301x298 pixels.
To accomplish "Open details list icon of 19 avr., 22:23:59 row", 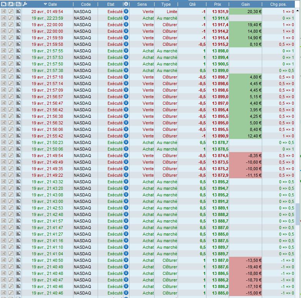I will point(18,18).
